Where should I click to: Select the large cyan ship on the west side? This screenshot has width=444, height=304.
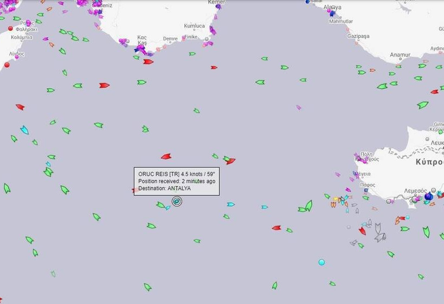point(24,130)
